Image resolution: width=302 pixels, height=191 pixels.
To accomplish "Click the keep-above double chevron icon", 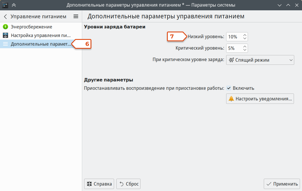I will 14,5.
